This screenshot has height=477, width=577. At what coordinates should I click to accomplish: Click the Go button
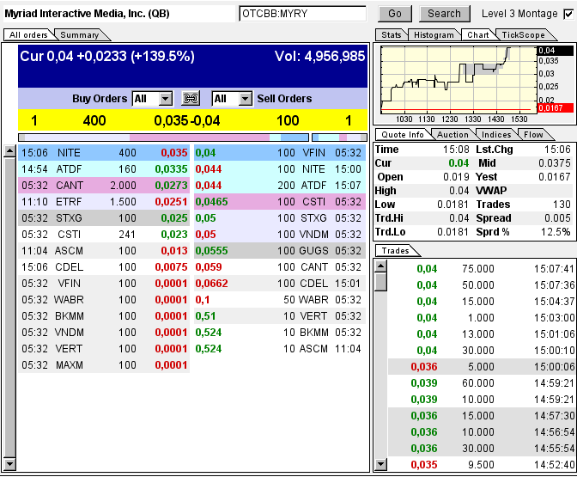(395, 14)
